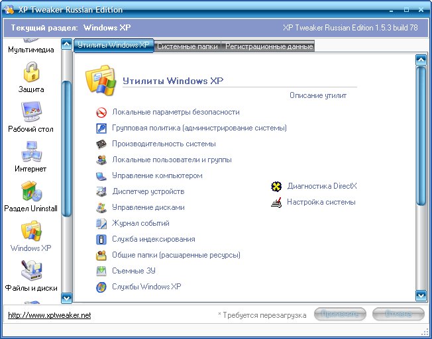This screenshot has height=339, width=432.
Task: Open Локальные пользователи и группы link
Action: tap(172, 160)
